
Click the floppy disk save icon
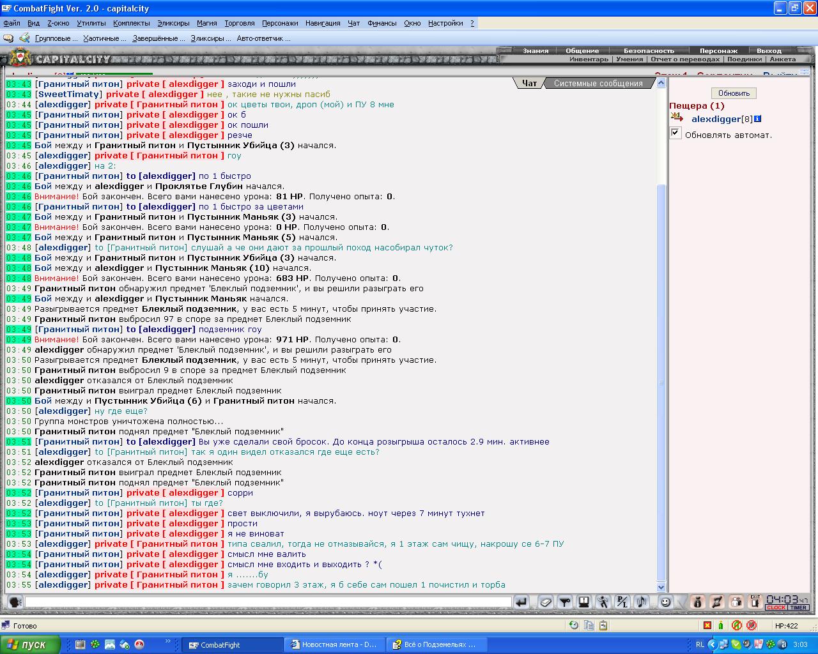583,602
